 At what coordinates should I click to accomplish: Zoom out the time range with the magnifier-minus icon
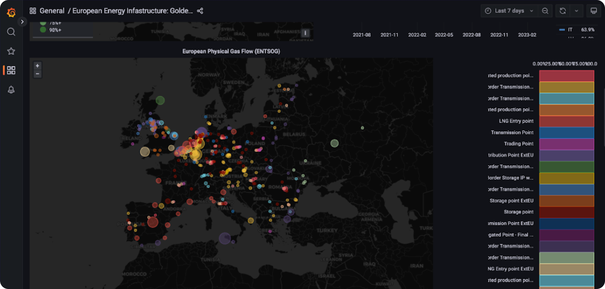click(x=545, y=11)
